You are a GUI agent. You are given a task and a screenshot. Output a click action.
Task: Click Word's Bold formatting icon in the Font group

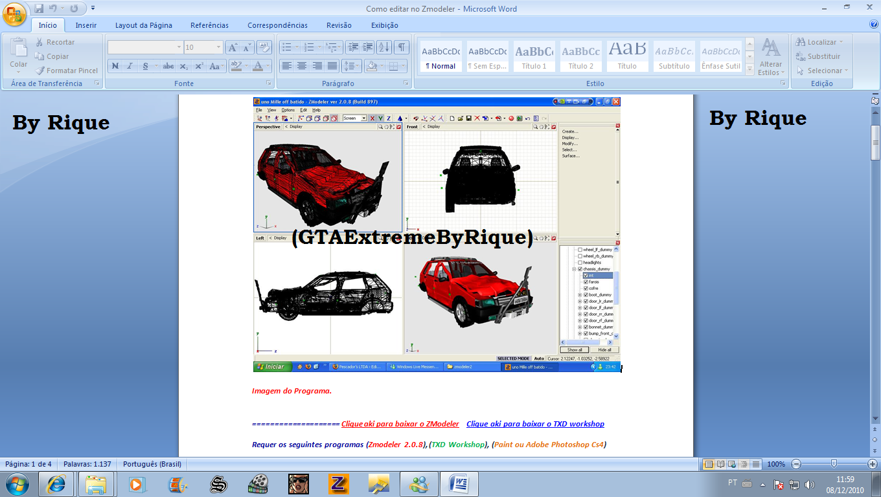[x=115, y=67]
